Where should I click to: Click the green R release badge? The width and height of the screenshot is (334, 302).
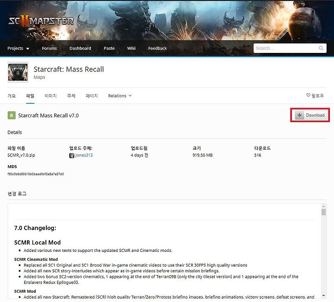[x=12, y=116]
